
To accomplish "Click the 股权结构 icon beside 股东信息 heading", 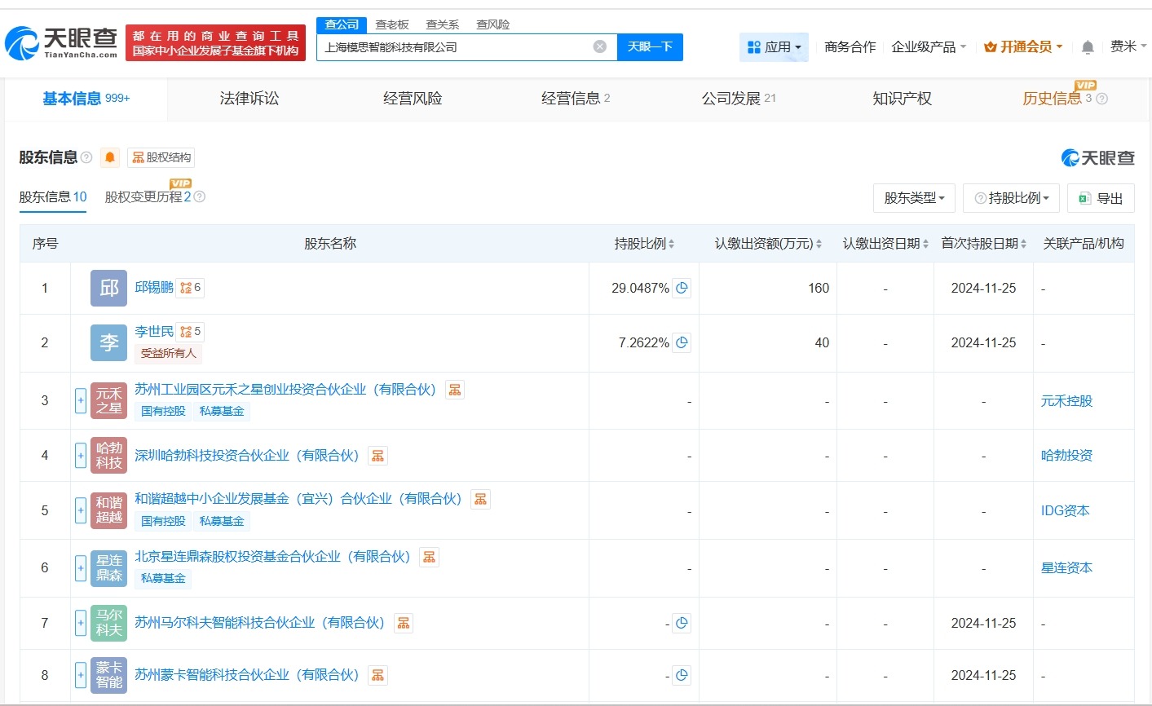I will click(x=161, y=157).
